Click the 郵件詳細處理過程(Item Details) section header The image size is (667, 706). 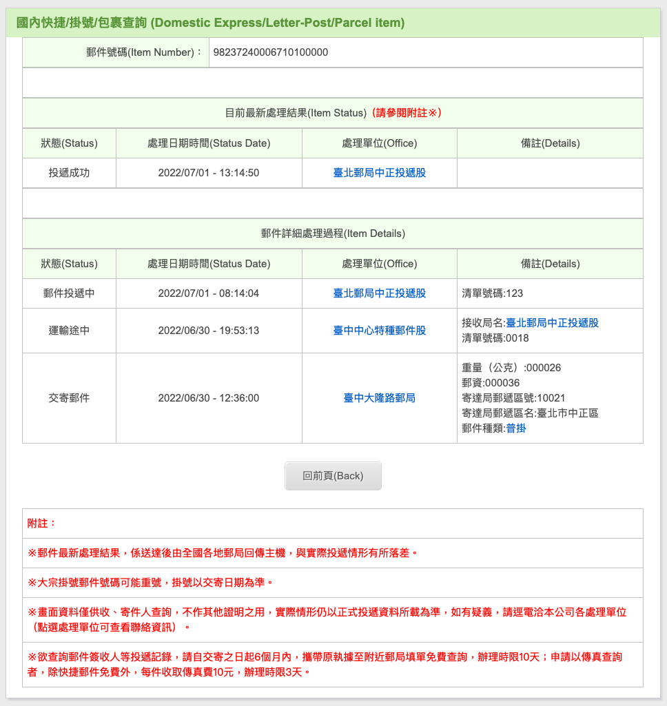click(x=333, y=233)
